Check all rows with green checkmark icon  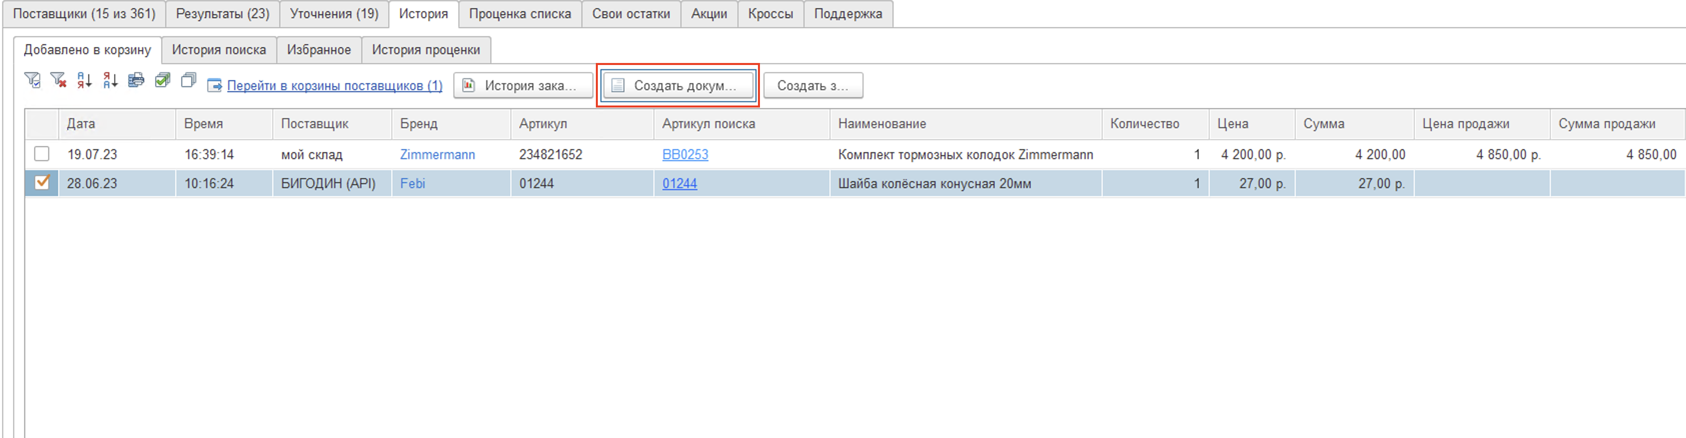(162, 81)
